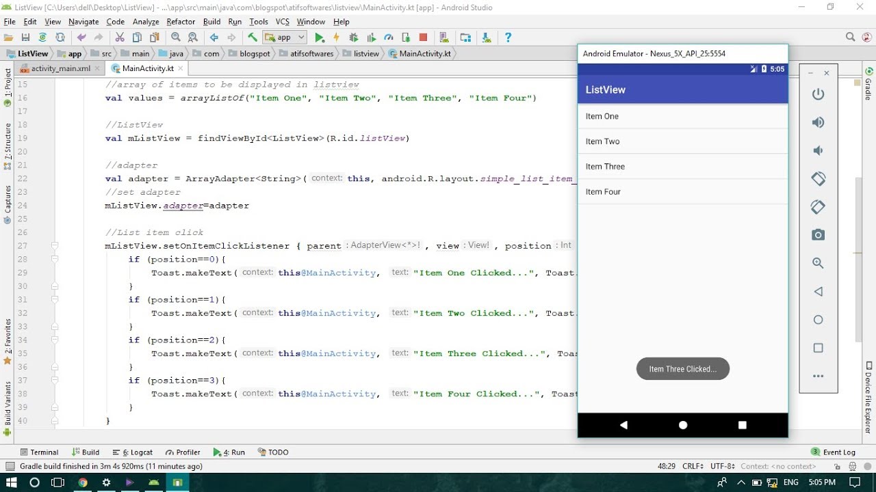Click the Profile app gauge icon
Viewport: 876px width, 492px height.
(389, 38)
